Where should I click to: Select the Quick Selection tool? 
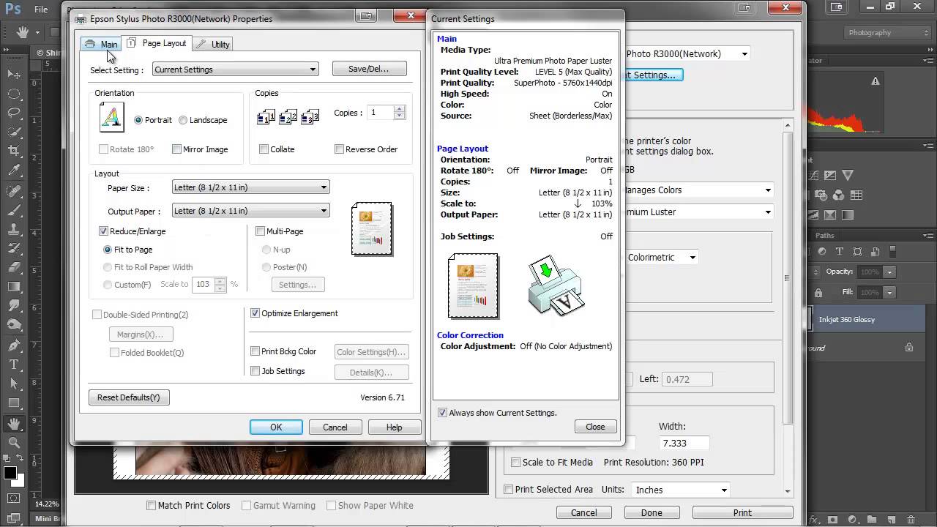14,132
